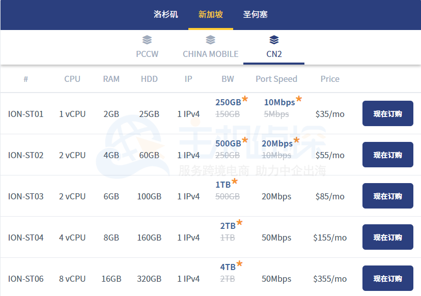421x296 pixels.
Task: Click the $55/mo price for ION-ST02
Action: [x=329, y=155]
